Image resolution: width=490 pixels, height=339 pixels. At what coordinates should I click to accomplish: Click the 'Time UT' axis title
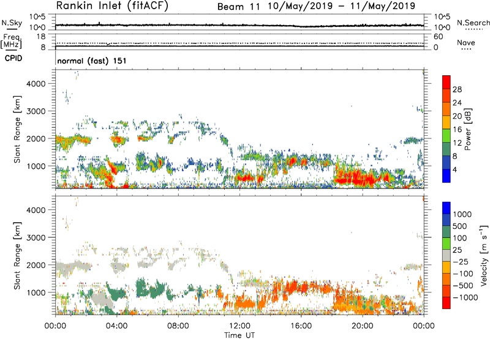click(x=239, y=335)
